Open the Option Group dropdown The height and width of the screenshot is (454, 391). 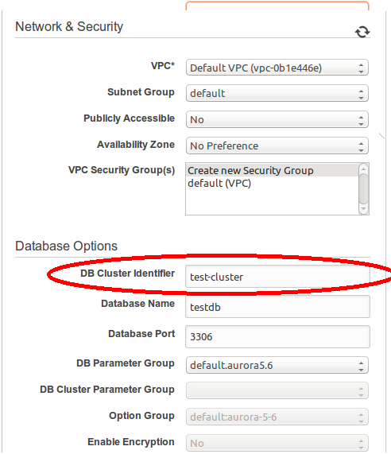click(277, 417)
